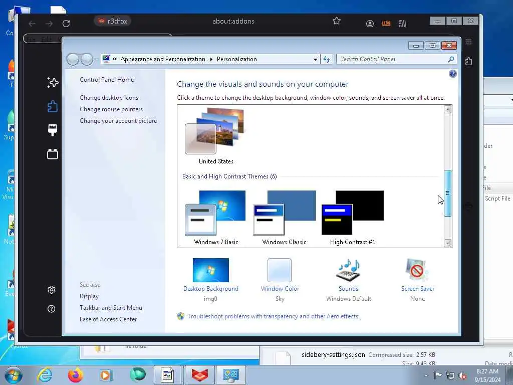Open Windows Start button

tap(14, 375)
